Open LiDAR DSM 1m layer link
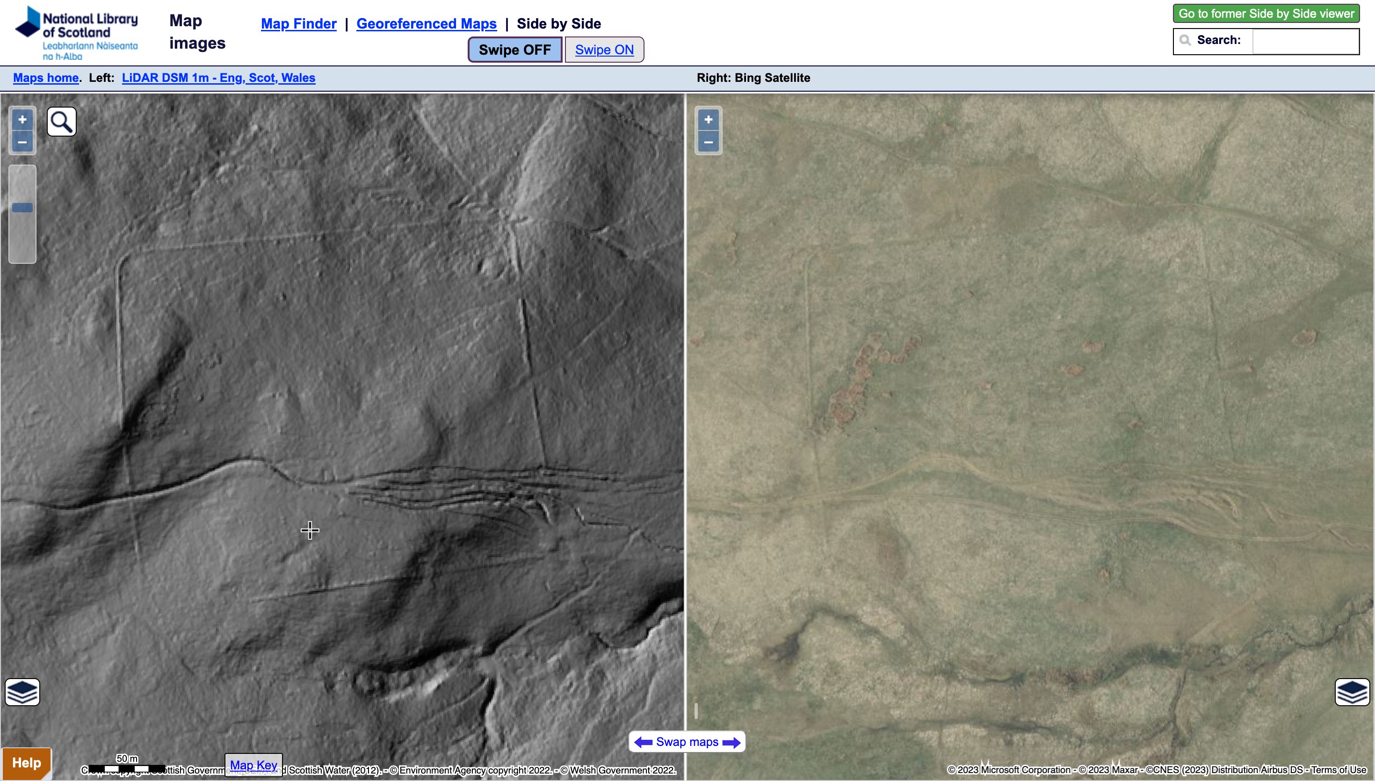The width and height of the screenshot is (1375, 781). click(x=219, y=78)
